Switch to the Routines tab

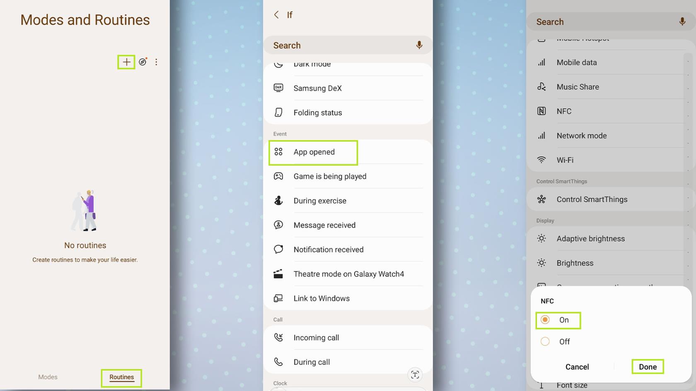point(121,377)
